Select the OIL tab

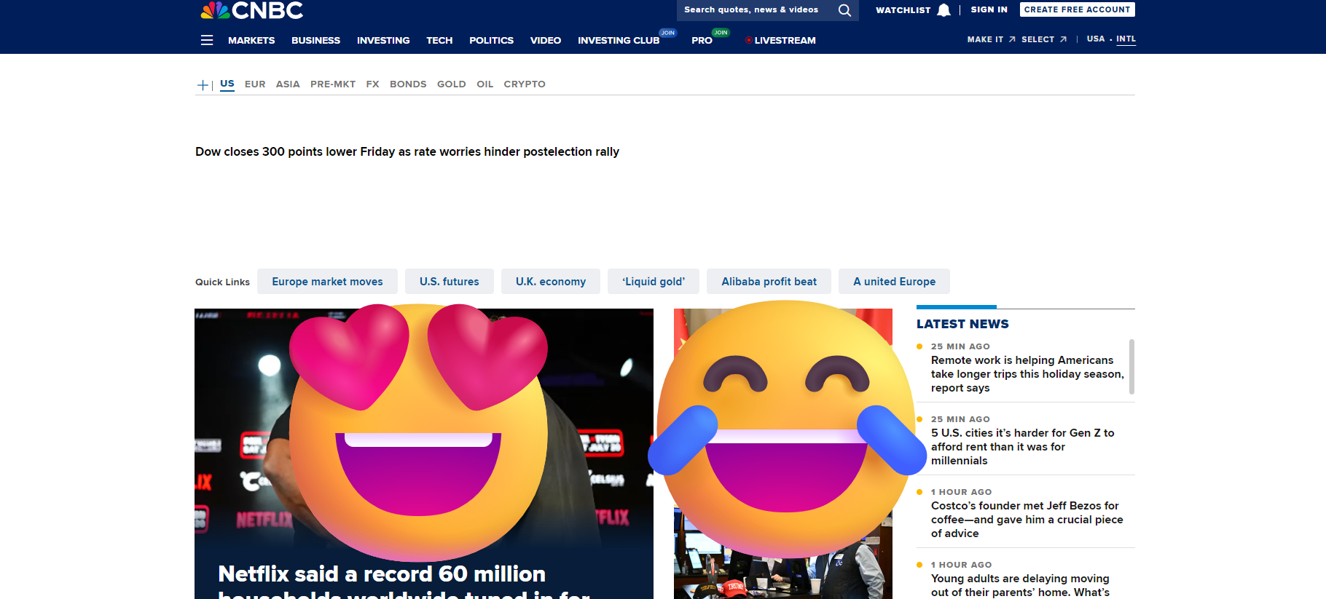[x=485, y=84]
